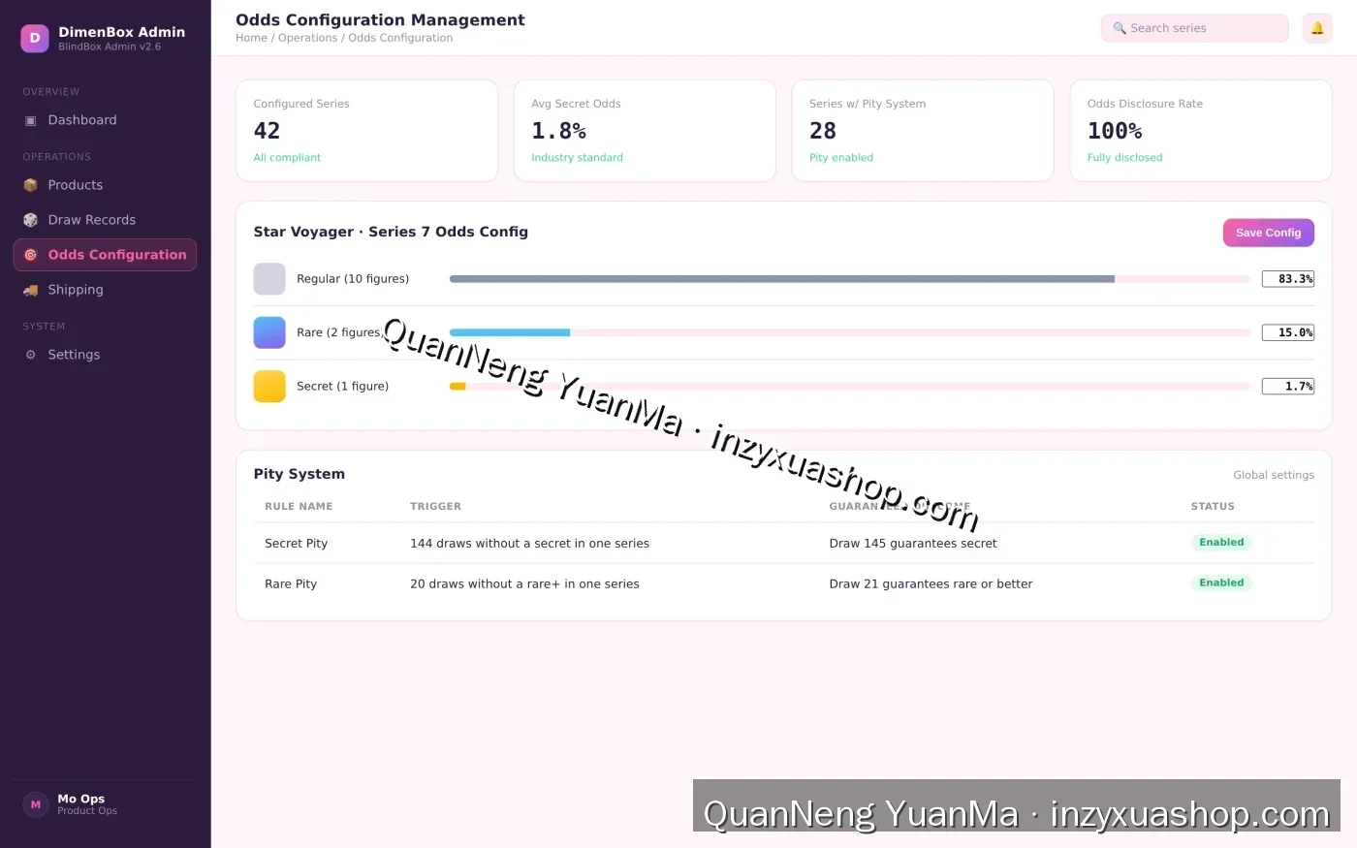Image resolution: width=1357 pixels, height=848 pixels.
Task: Focus the Search series input field
Action: [x=1194, y=28]
